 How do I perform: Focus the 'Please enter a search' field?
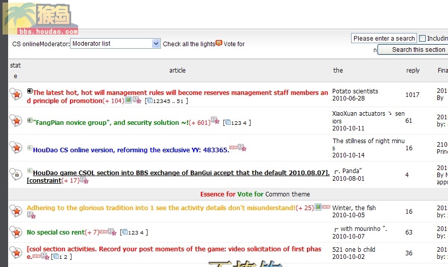click(x=384, y=38)
